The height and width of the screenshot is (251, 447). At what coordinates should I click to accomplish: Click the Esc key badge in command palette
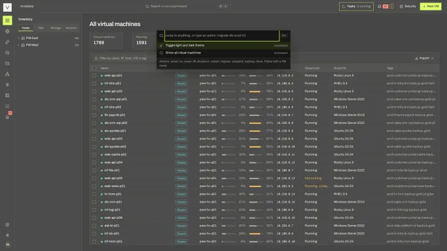tap(284, 35)
